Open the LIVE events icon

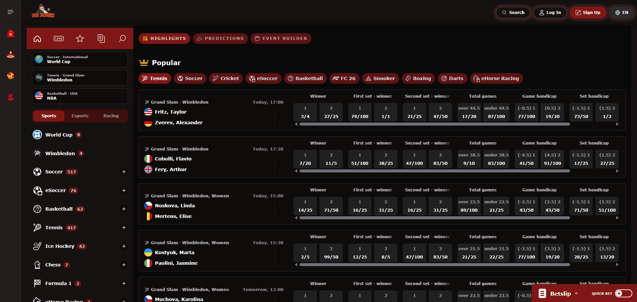click(x=59, y=39)
